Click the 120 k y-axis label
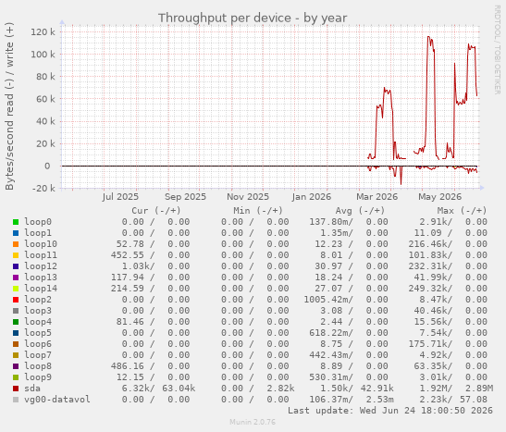 pos(43,32)
